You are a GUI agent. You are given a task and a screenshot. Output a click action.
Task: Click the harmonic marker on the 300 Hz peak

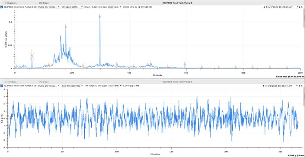coord(100,16)
